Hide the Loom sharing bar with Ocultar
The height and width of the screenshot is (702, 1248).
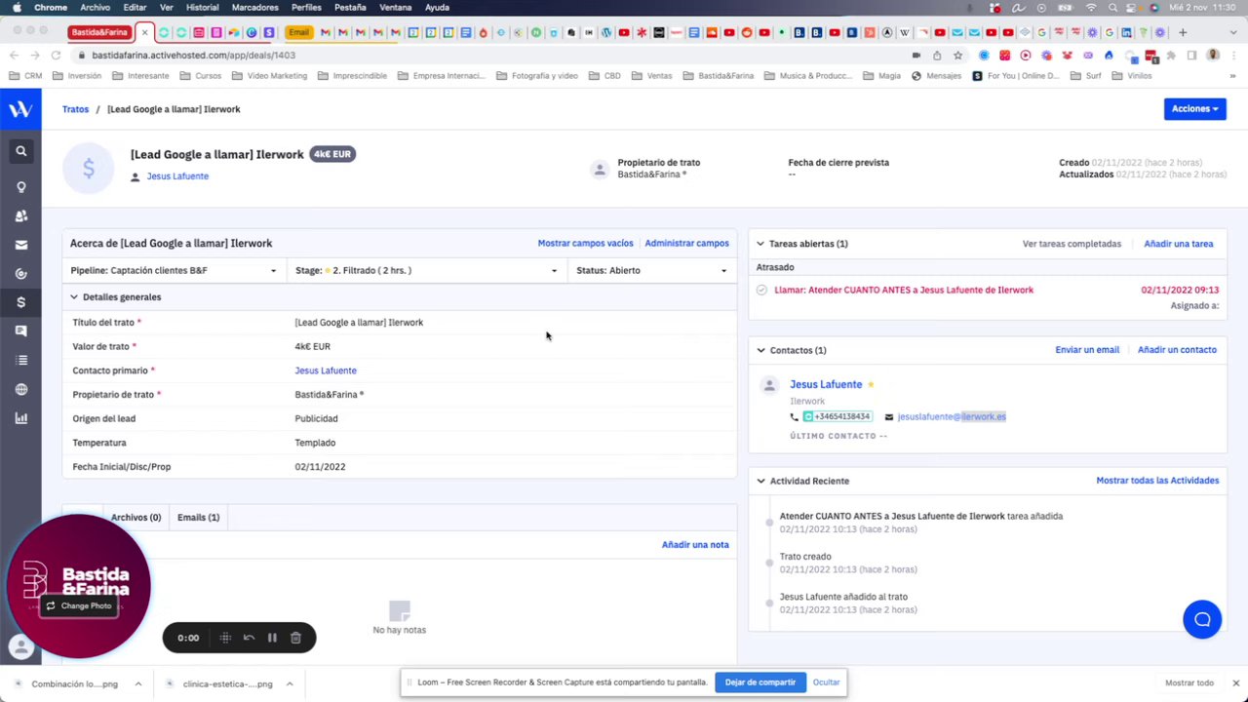[x=826, y=682]
